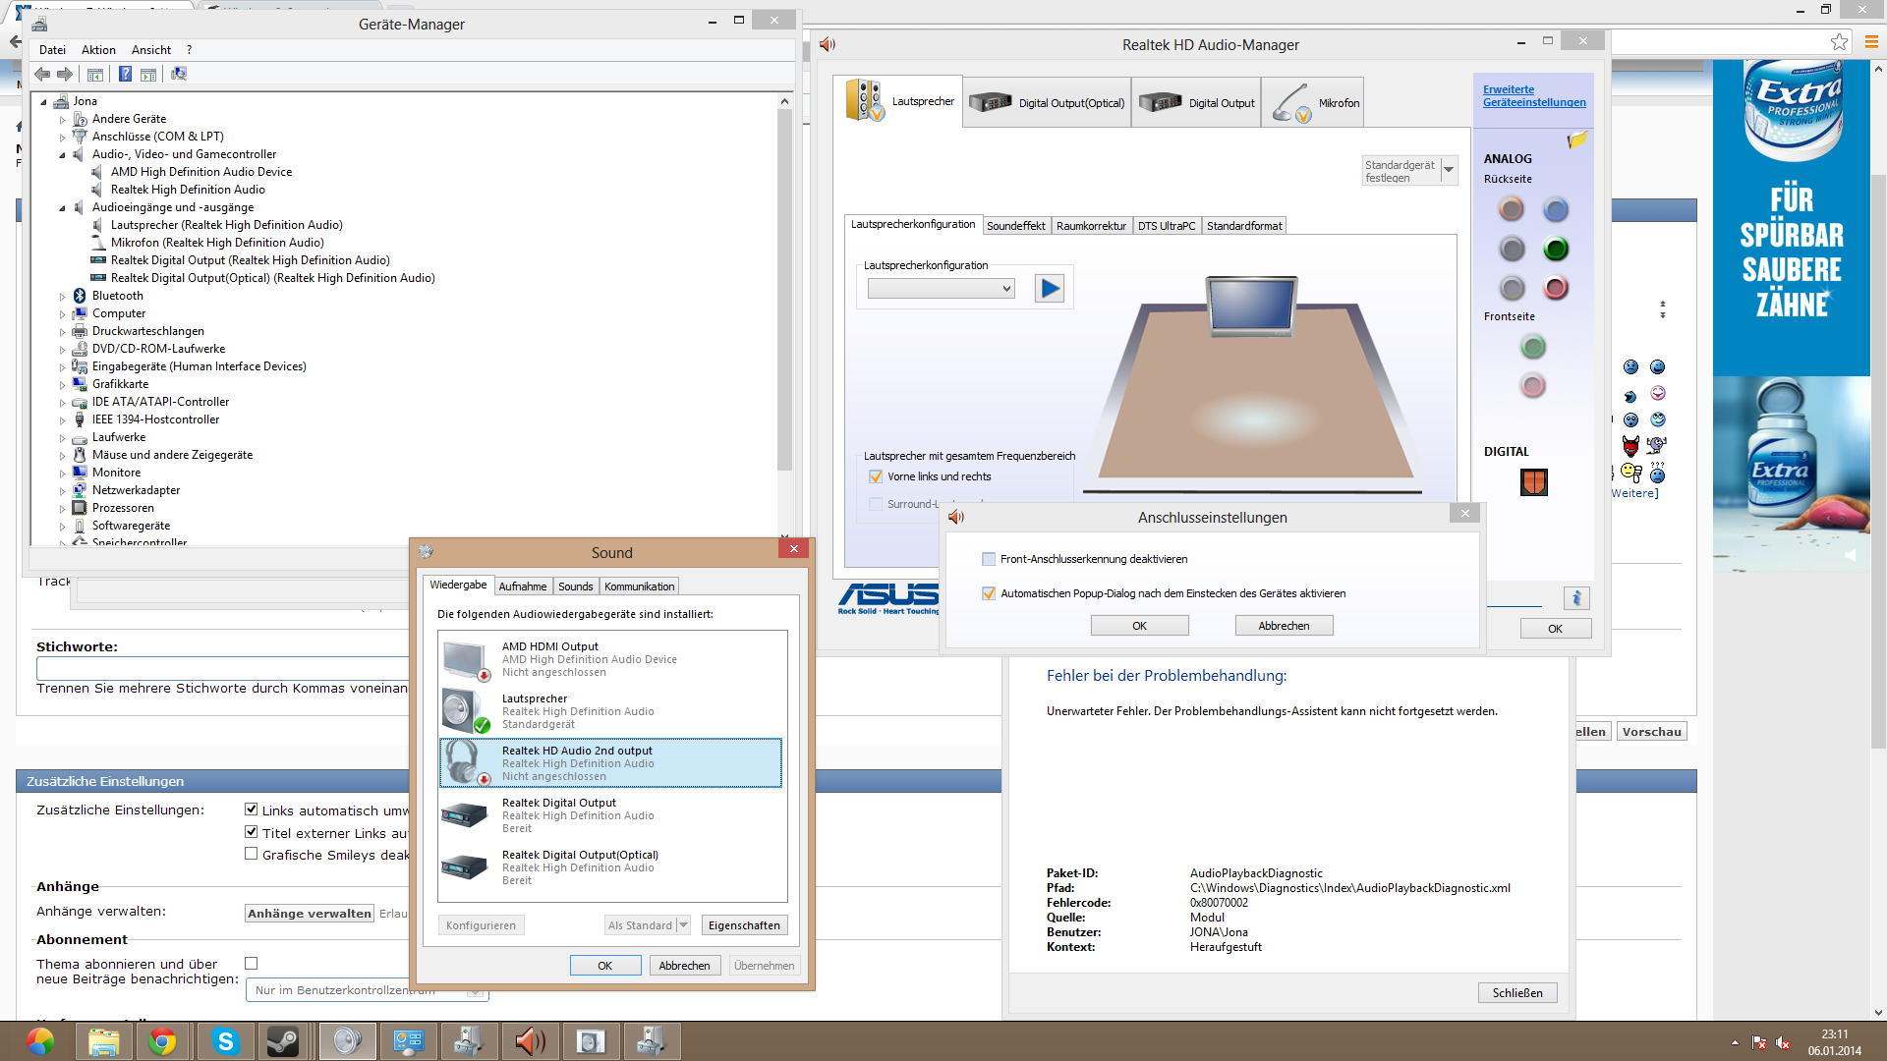Image resolution: width=1887 pixels, height=1061 pixels.
Task: Collapse the Jona root node
Action: pyautogui.click(x=43, y=102)
